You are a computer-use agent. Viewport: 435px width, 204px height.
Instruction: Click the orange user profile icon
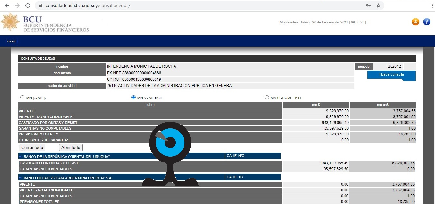point(416,22)
